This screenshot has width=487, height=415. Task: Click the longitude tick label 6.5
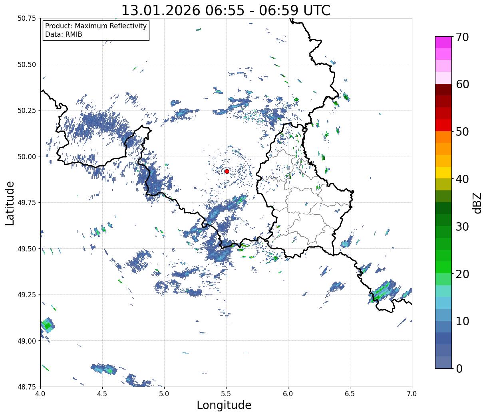(350, 394)
